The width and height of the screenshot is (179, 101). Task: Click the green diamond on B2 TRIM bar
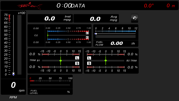pyautogui.click(x=106, y=61)
